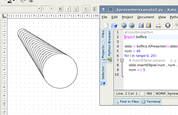This screenshot has width=178, height=115.
Task: Open the font size dropdown arrow
Action: tap(51, 9)
